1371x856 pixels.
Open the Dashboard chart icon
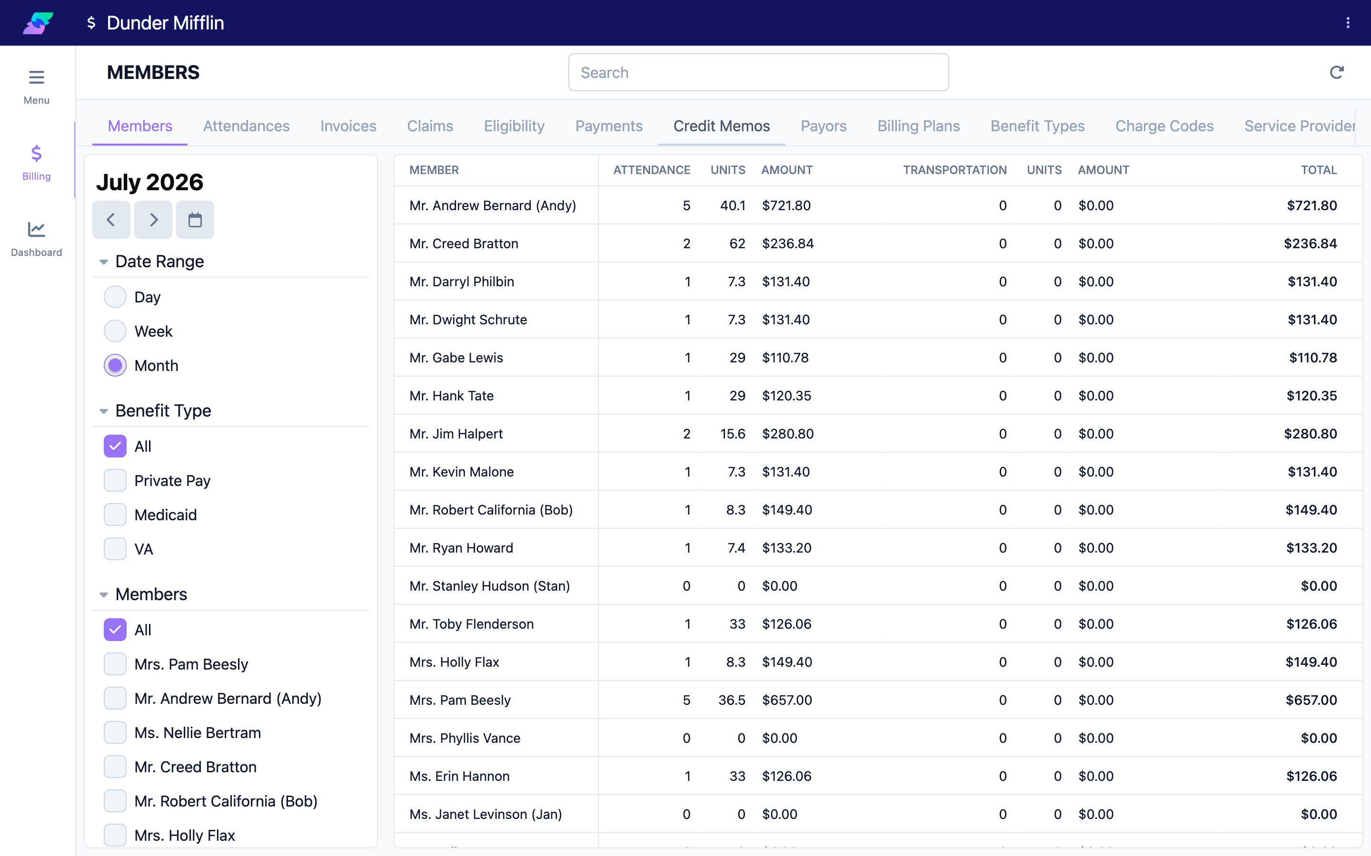(x=36, y=229)
